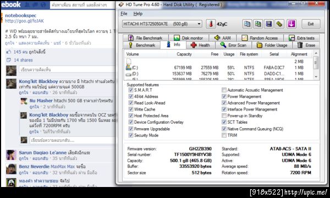Click volume list scroll up arrow

click(316, 53)
